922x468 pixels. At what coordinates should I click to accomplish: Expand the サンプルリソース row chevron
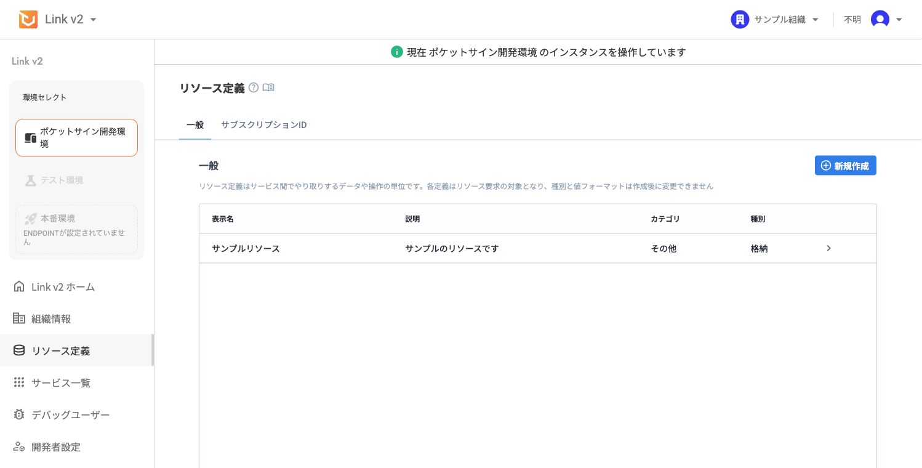[829, 248]
